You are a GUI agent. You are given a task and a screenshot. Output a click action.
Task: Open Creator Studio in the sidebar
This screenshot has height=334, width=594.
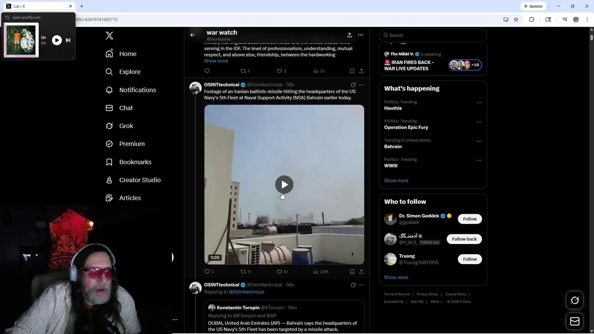click(x=133, y=180)
